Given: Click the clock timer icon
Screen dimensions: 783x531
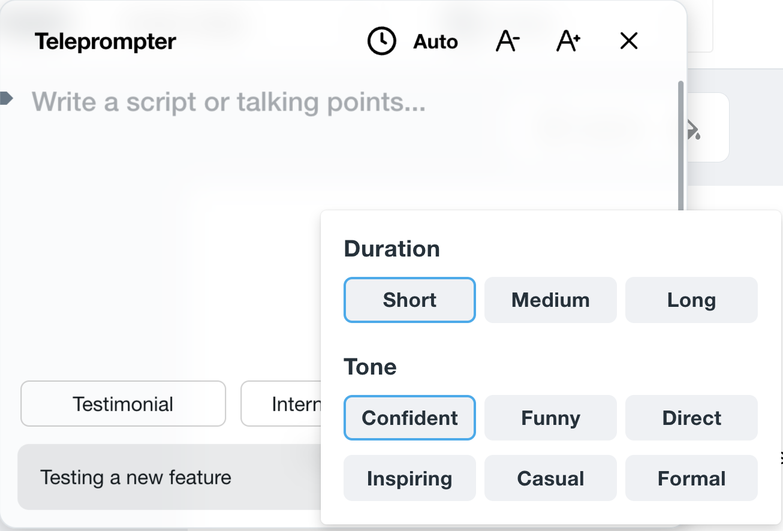Looking at the screenshot, I should [x=381, y=42].
